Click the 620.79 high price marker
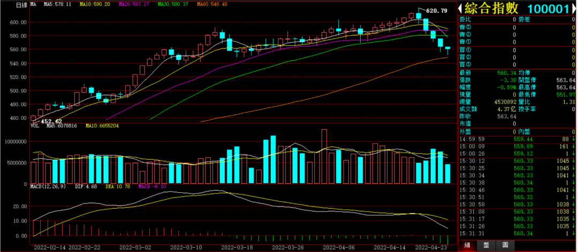Viewport: 578px width, 252px height. coord(437,11)
